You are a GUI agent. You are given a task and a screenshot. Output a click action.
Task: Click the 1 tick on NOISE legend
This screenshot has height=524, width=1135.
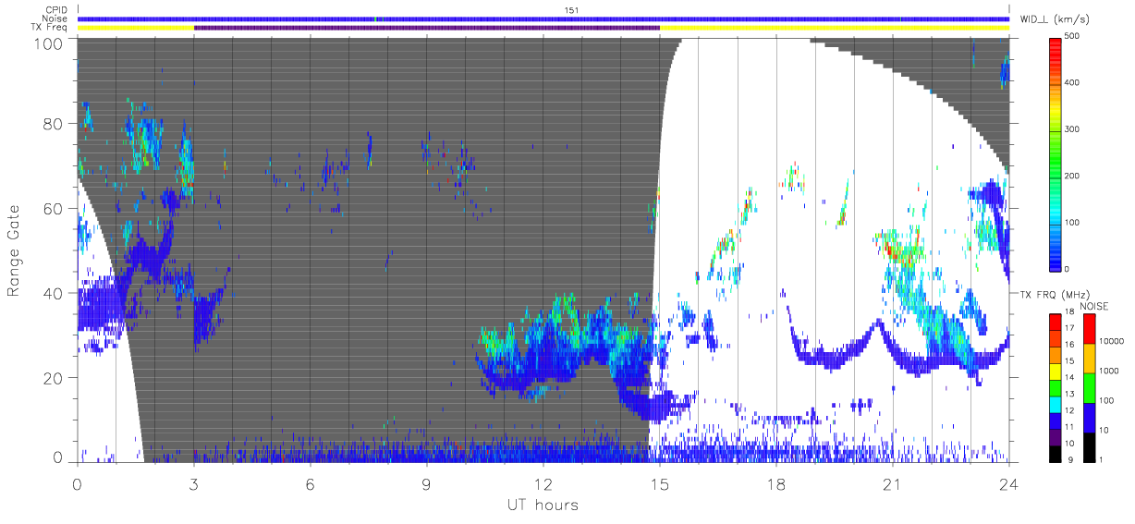pos(1100,459)
